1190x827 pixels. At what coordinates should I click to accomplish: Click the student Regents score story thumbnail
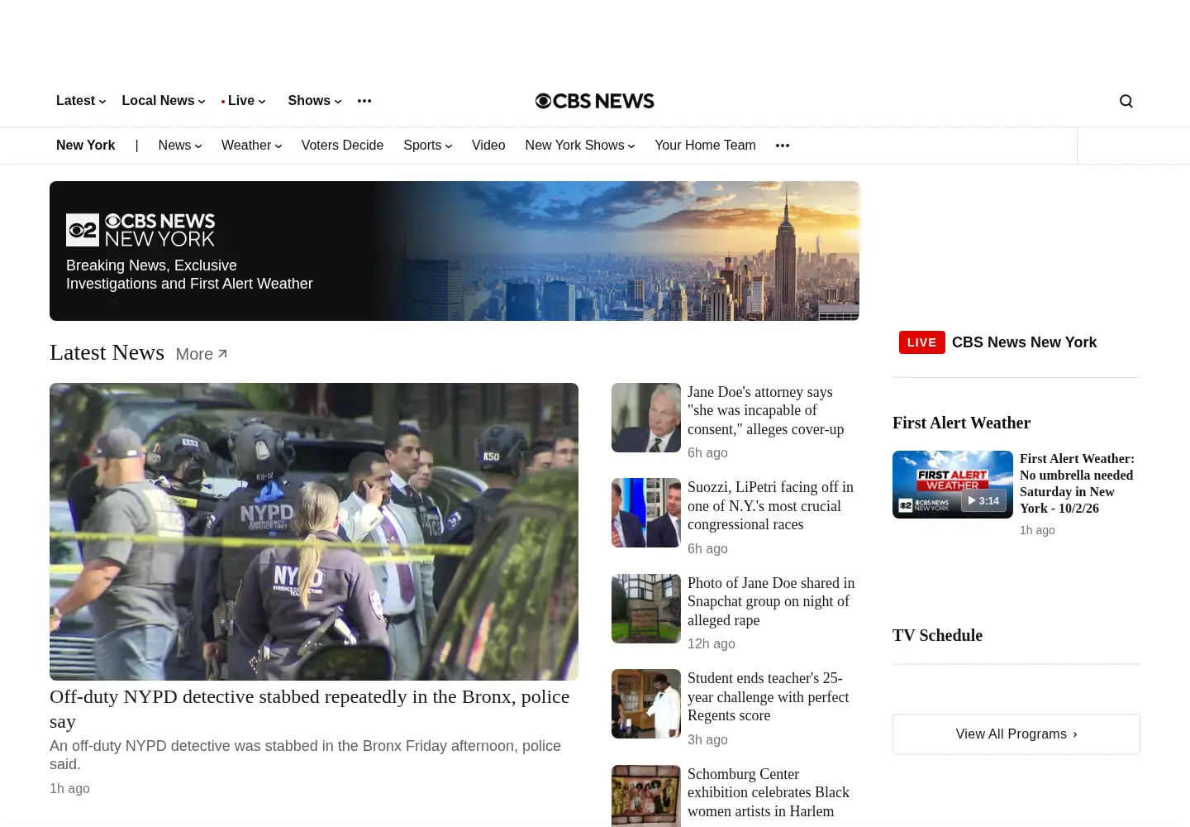646,704
